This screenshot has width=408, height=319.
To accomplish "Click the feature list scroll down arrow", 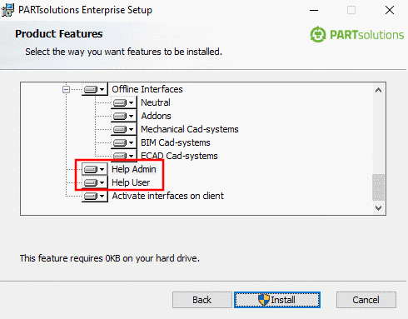I will (x=378, y=207).
